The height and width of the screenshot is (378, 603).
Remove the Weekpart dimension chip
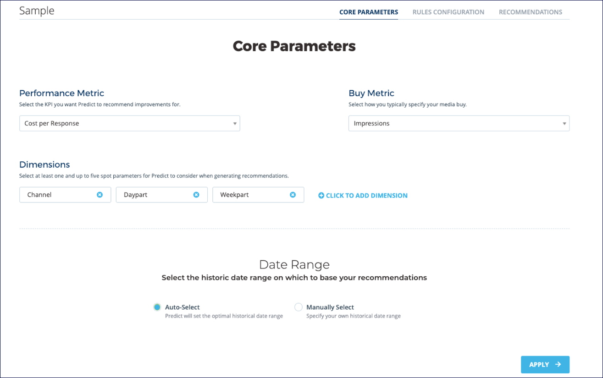pos(293,195)
